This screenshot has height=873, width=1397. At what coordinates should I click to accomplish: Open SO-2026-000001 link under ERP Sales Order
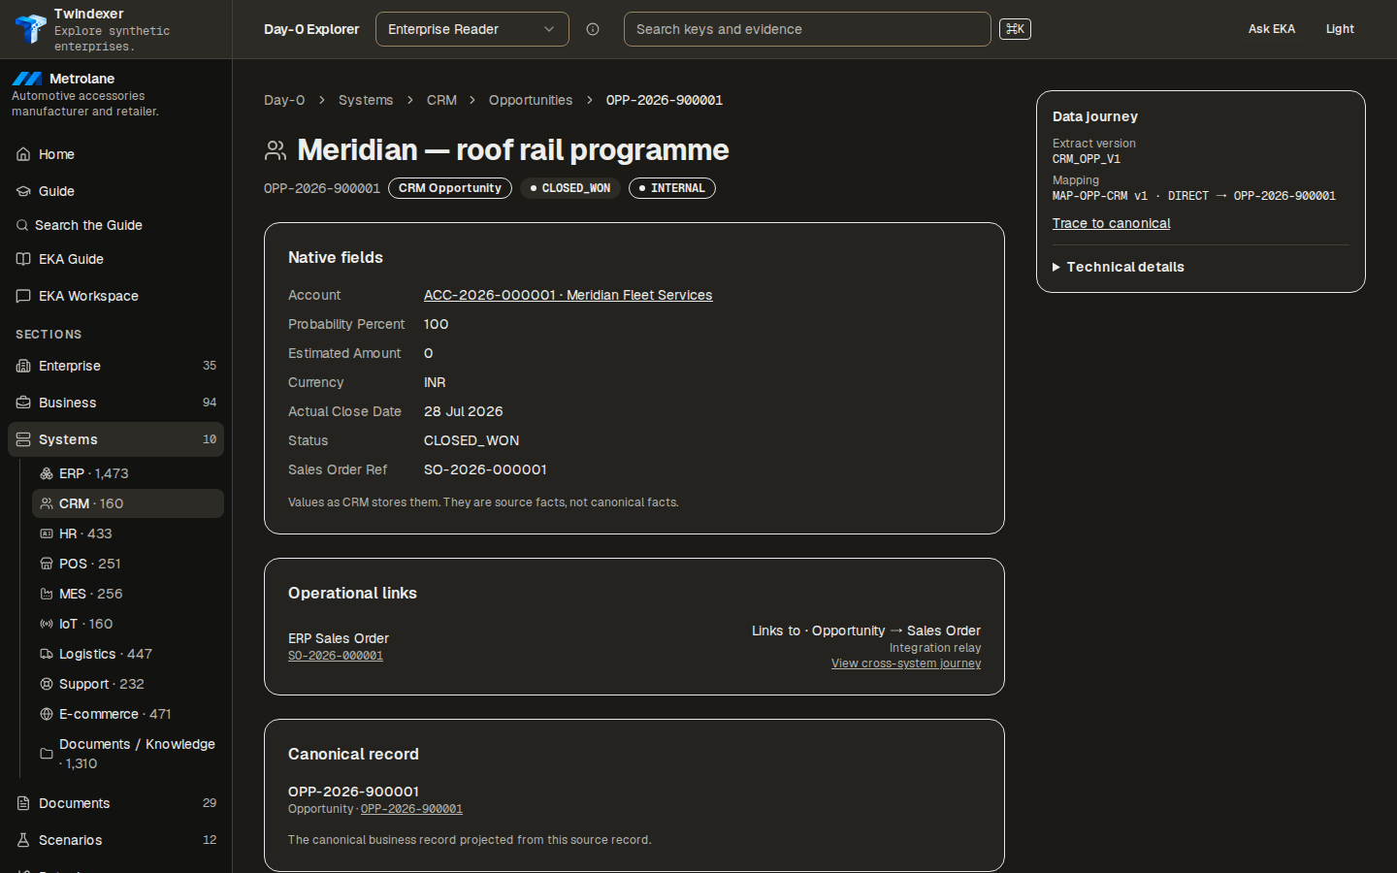click(336, 656)
